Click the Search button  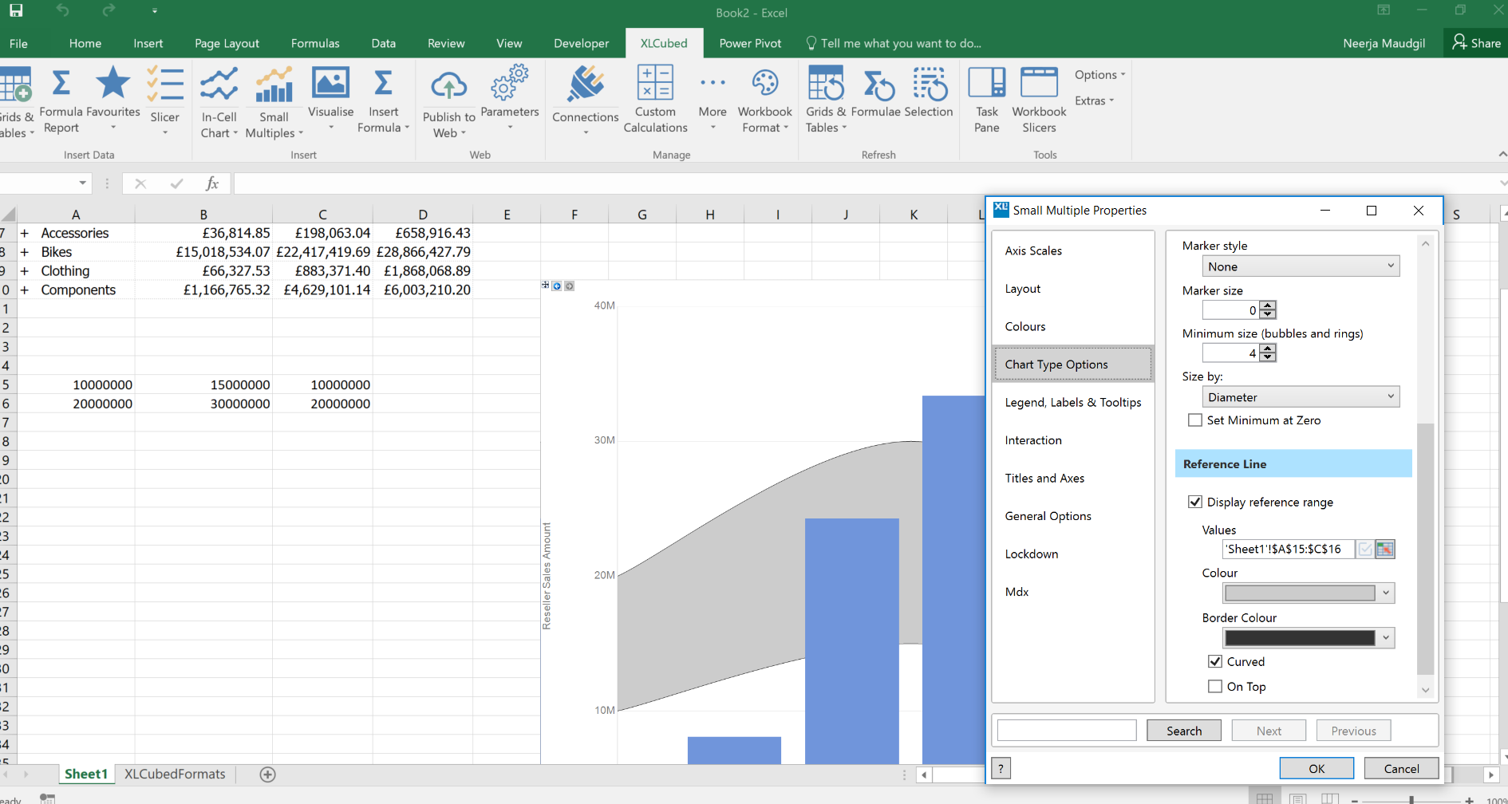click(x=1184, y=731)
